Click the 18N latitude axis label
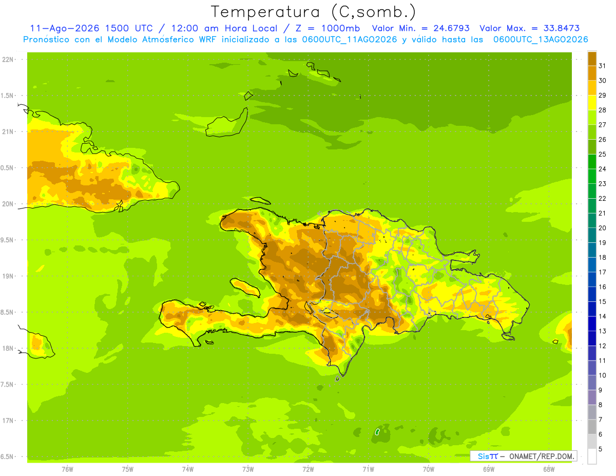Screen dimensions: 616x476 pyautogui.click(x=8, y=349)
